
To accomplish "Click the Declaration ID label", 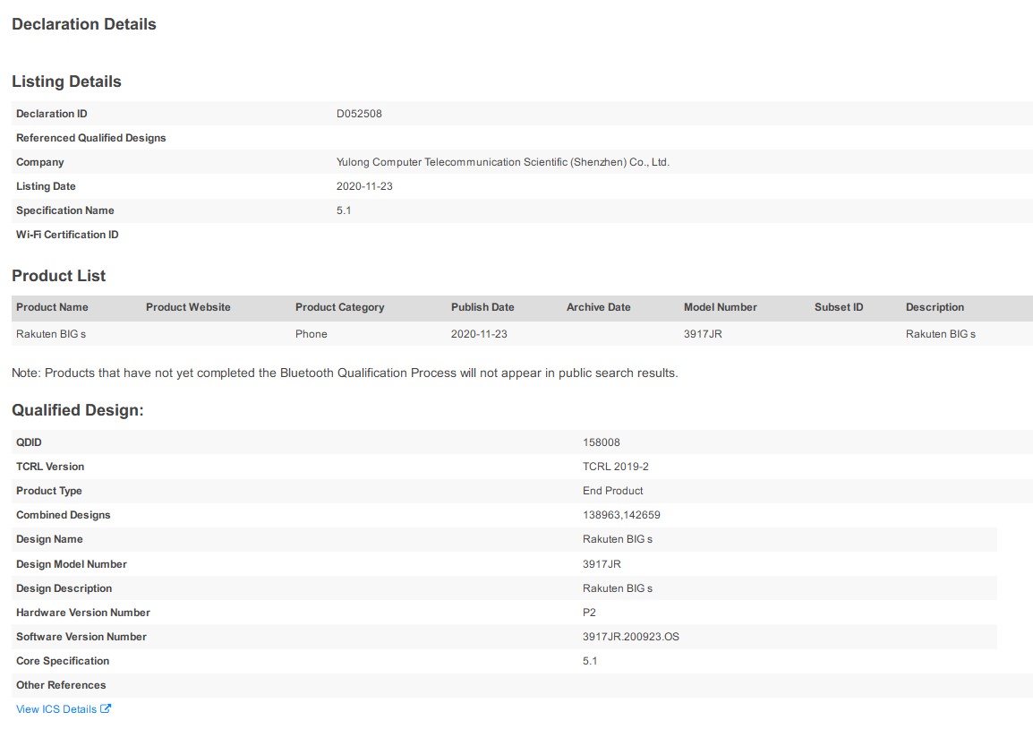I will pyautogui.click(x=51, y=114).
